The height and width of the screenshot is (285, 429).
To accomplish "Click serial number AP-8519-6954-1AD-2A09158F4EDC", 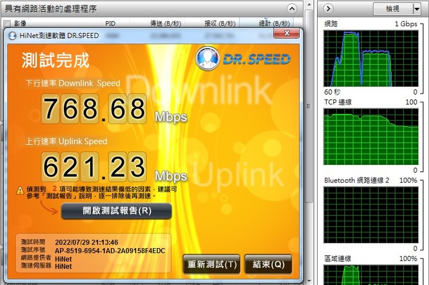I will [x=110, y=251].
